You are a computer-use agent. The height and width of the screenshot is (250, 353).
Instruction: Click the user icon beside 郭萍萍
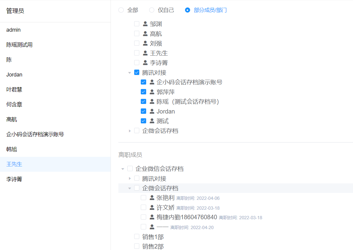[152, 92]
